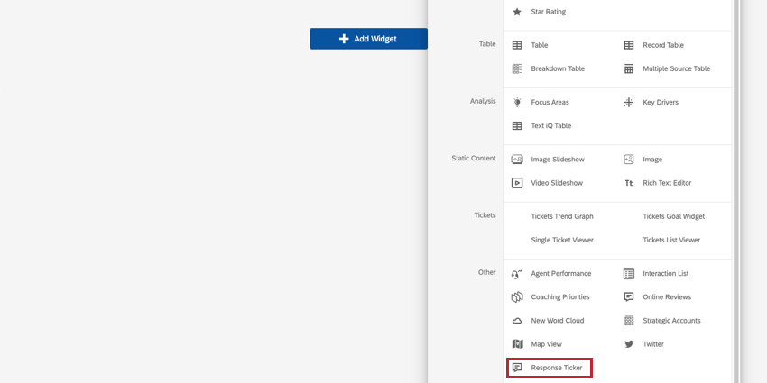The image size is (767, 383).
Task: Click the widget list vertical scrollbar
Action: [x=735, y=180]
